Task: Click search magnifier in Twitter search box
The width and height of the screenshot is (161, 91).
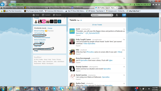Action: 112,15
